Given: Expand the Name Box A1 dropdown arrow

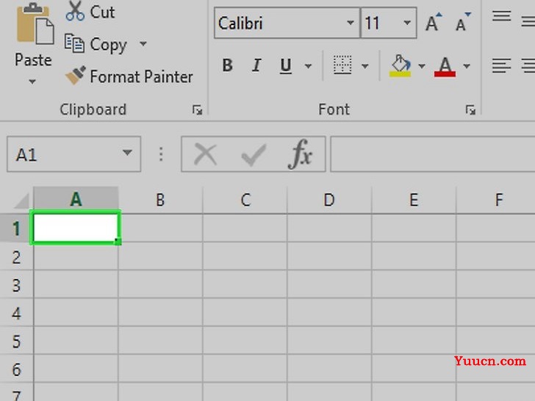Looking at the screenshot, I should (128, 153).
